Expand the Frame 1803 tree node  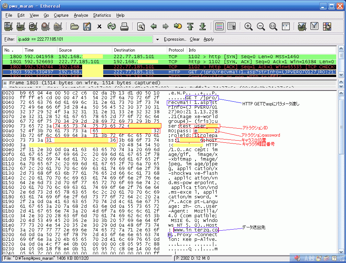(x=5, y=83)
